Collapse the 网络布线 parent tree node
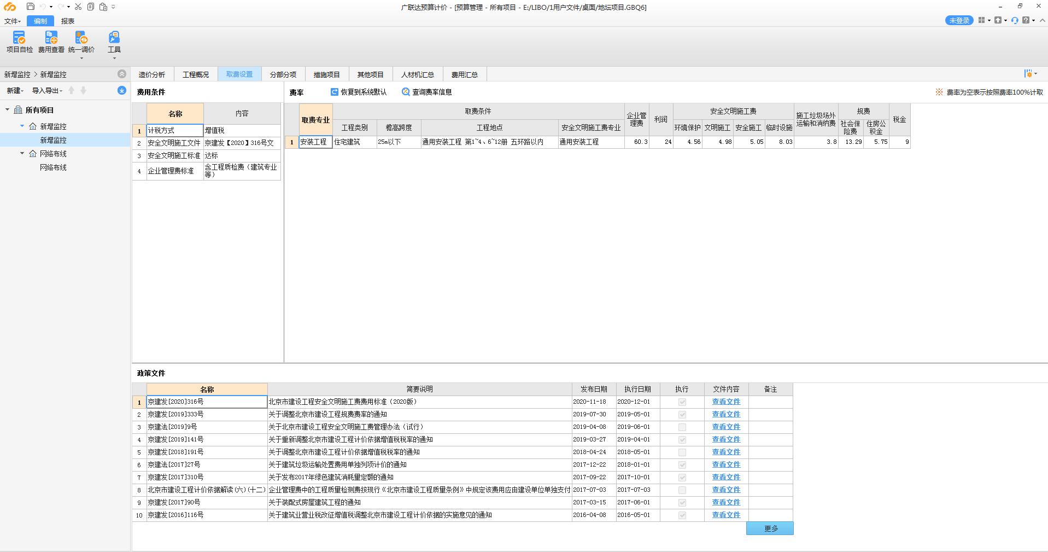Image resolution: width=1048 pixels, height=552 pixels. coord(22,153)
